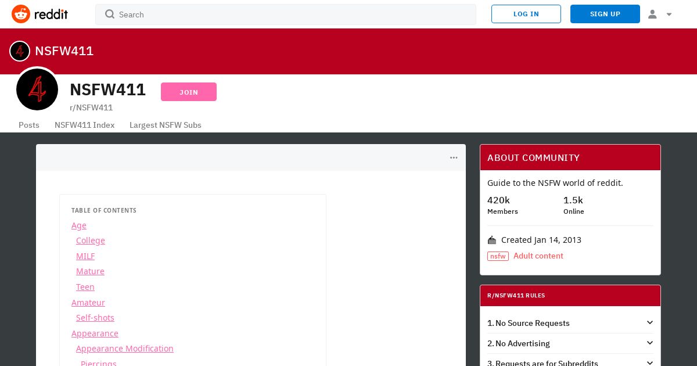Switch to the Posts tab
697x366 pixels.
coord(29,125)
